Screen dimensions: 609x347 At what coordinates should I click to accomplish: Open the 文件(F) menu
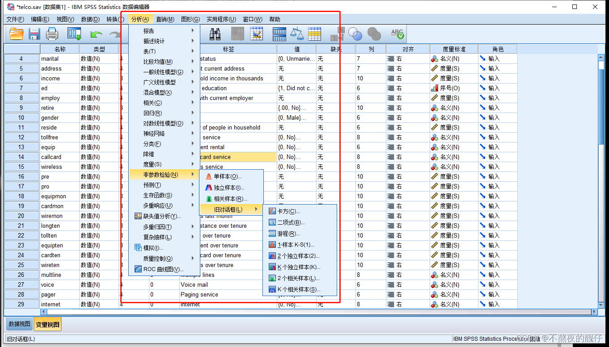15,19
